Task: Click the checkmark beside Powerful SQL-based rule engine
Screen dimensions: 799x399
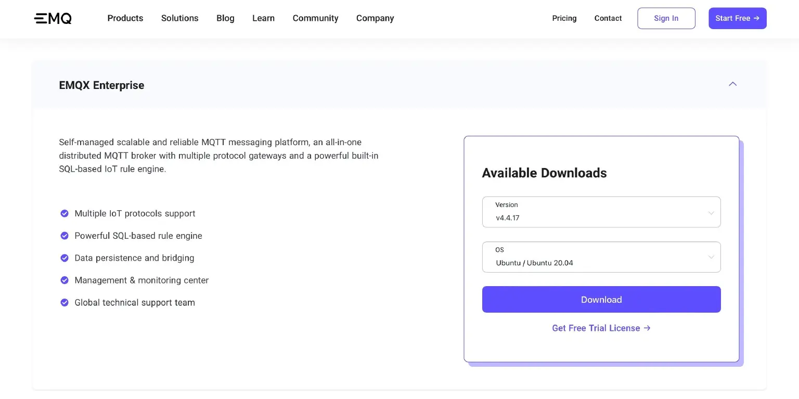Action: tap(65, 236)
